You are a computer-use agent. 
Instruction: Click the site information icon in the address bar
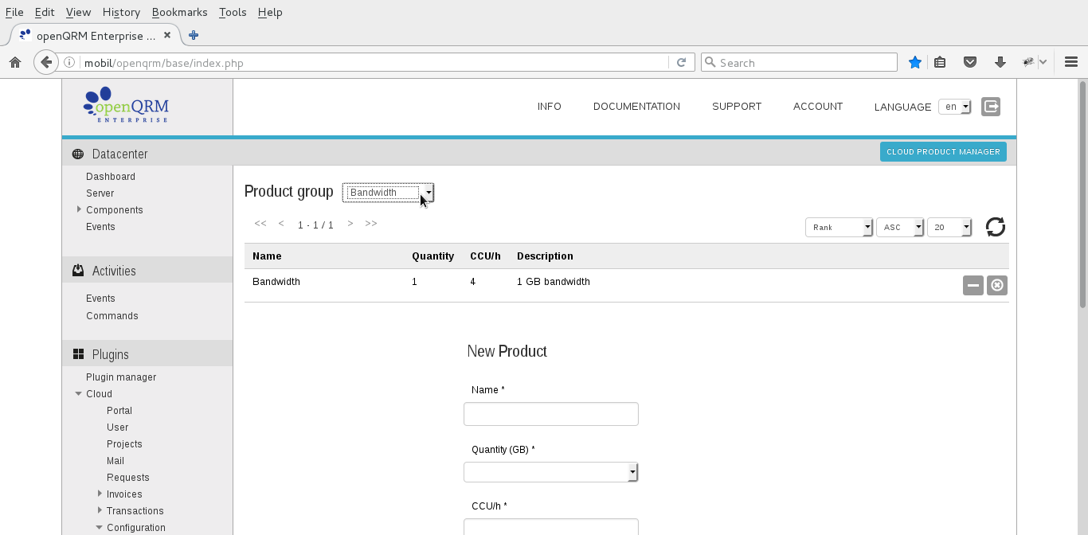tap(69, 62)
